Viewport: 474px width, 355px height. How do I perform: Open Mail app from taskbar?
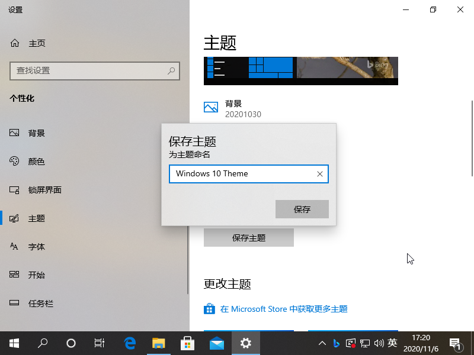pyautogui.click(x=216, y=343)
